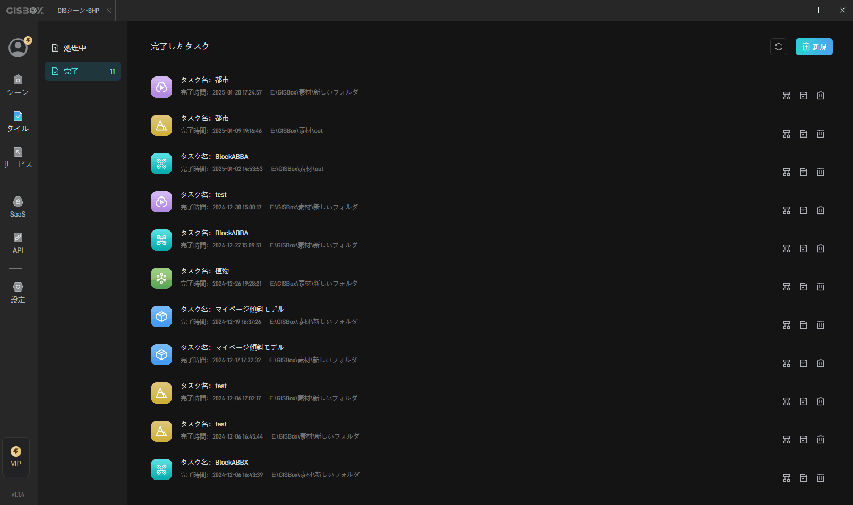
Task: Close the GISシーン-SHP tab
Action: 109,11
